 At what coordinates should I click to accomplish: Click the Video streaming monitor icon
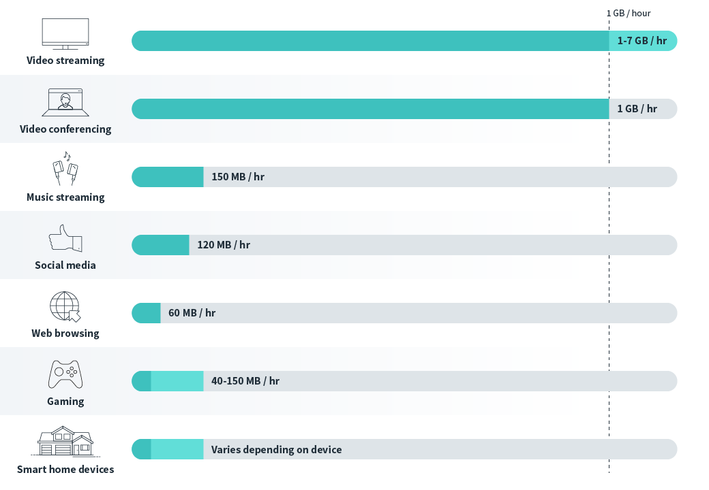pos(65,34)
